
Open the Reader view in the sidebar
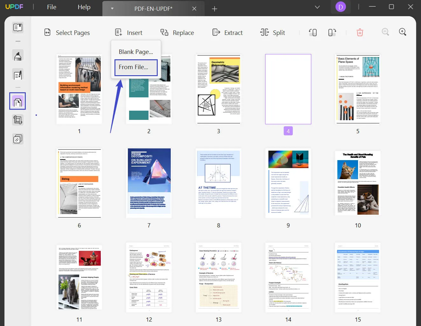pos(17,27)
